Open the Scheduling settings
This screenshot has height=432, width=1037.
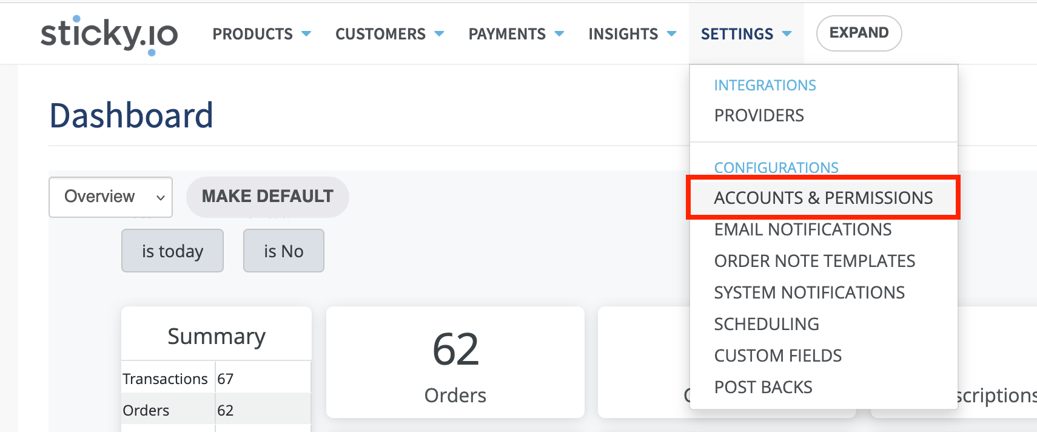(766, 324)
